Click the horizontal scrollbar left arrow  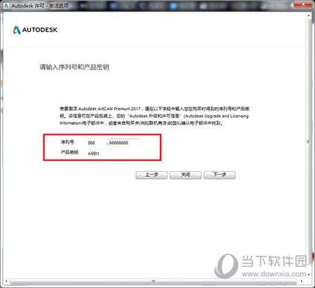coord(6,281)
